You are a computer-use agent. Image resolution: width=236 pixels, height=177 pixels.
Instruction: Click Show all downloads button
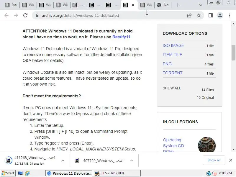214,160
